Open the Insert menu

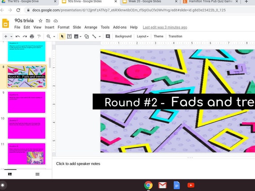[50, 27]
